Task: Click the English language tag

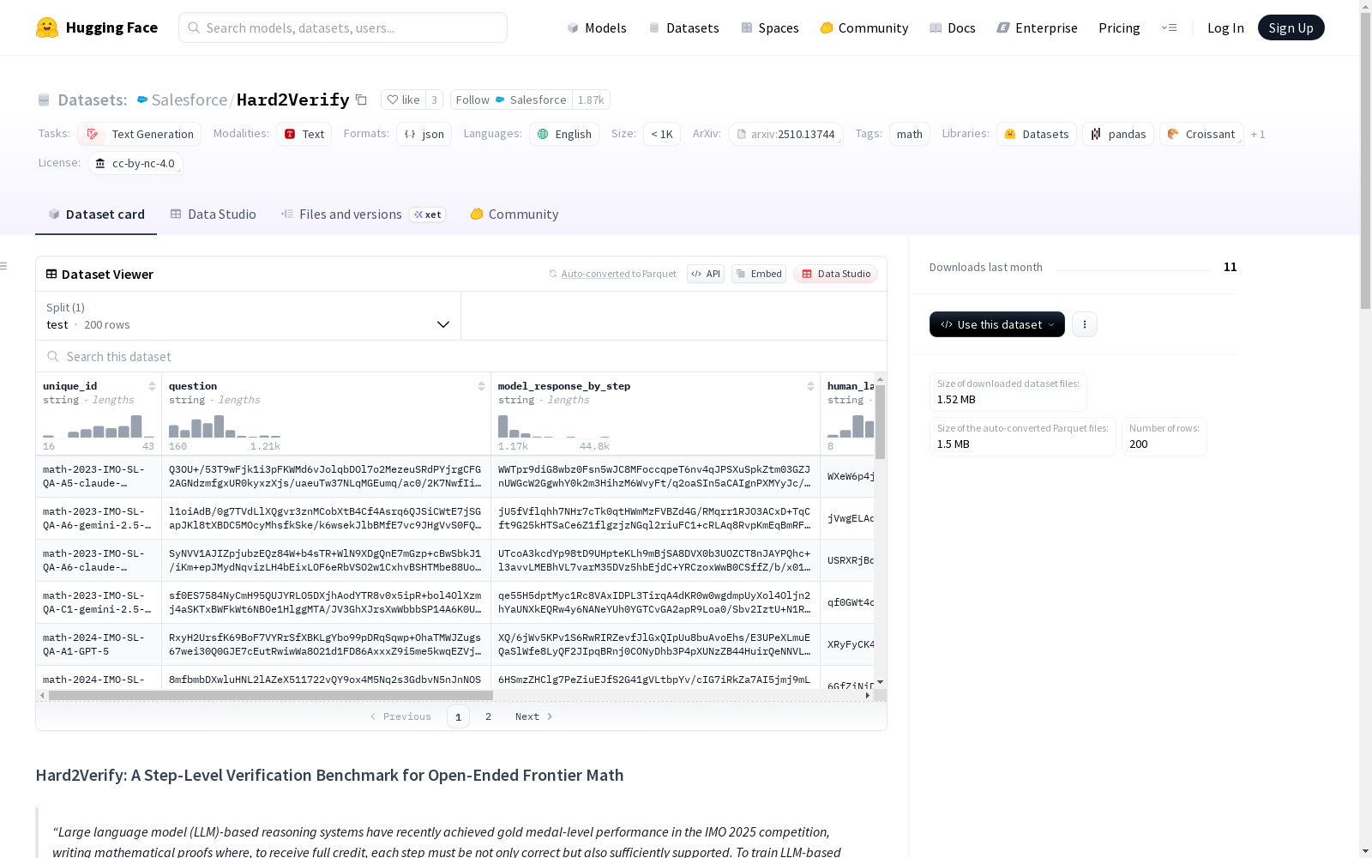Action: 564,134
